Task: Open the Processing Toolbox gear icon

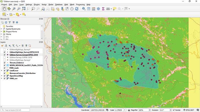Action: click(98, 9)
